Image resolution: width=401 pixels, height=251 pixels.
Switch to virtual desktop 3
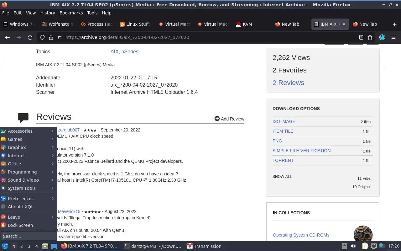(x=29, y=246)
